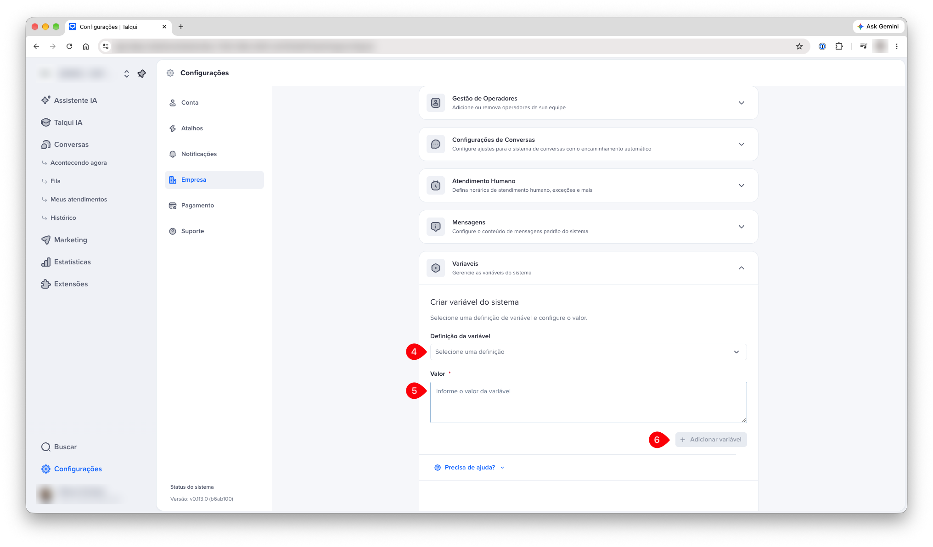Select Conta settings tab

[214, 103]
